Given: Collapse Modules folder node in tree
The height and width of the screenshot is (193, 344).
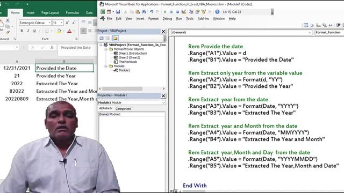Looking at the screenshot, I should coord(106,66).
